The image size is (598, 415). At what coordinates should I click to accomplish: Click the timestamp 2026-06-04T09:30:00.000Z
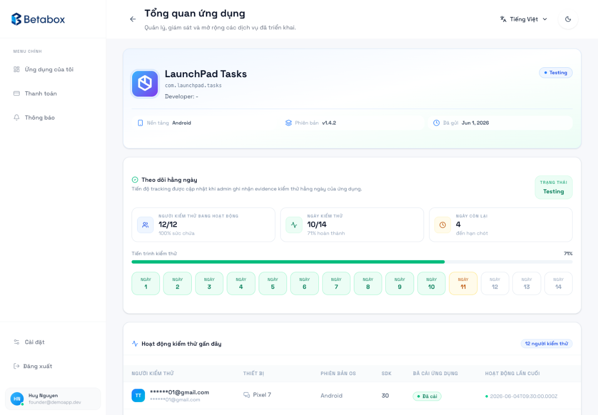point(524,396)
